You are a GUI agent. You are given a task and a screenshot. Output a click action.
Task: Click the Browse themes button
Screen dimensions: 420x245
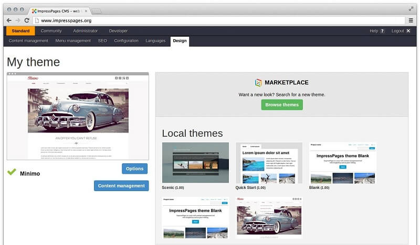tap(282, 105)
